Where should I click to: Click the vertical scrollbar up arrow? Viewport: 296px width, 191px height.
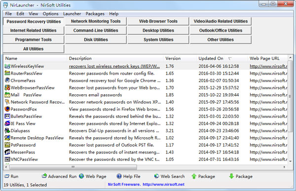pyautogui.click(x=290, y=57)
